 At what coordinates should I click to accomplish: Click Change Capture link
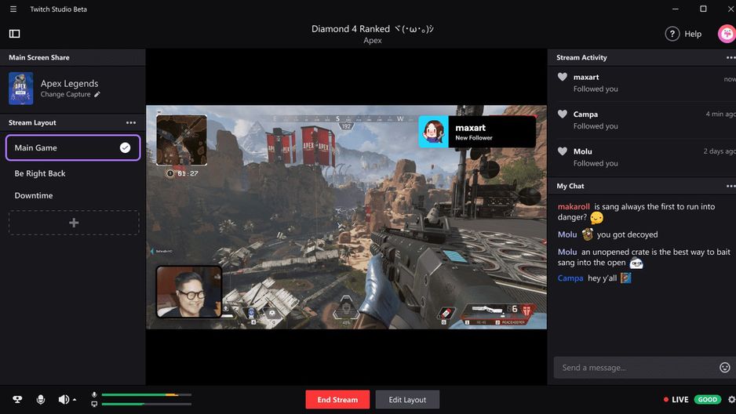(65, 94)
